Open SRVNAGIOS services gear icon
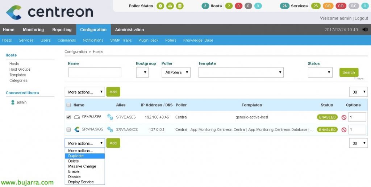This screenshot has width=371, height=187. point(110,129)
